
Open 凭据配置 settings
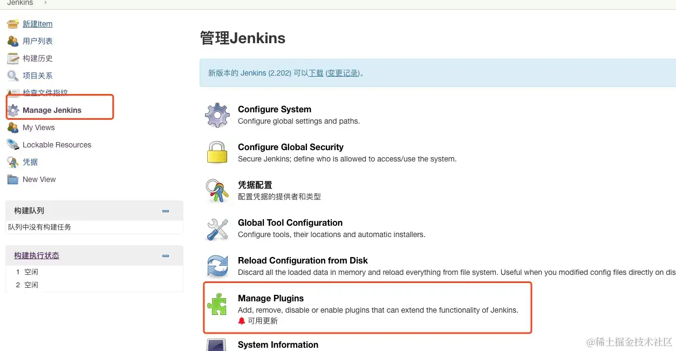coord(255,185)
